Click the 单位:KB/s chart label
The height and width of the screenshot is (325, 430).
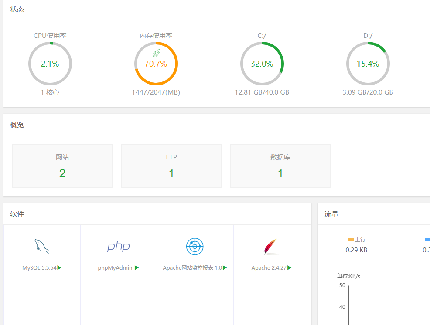point(348,276)
